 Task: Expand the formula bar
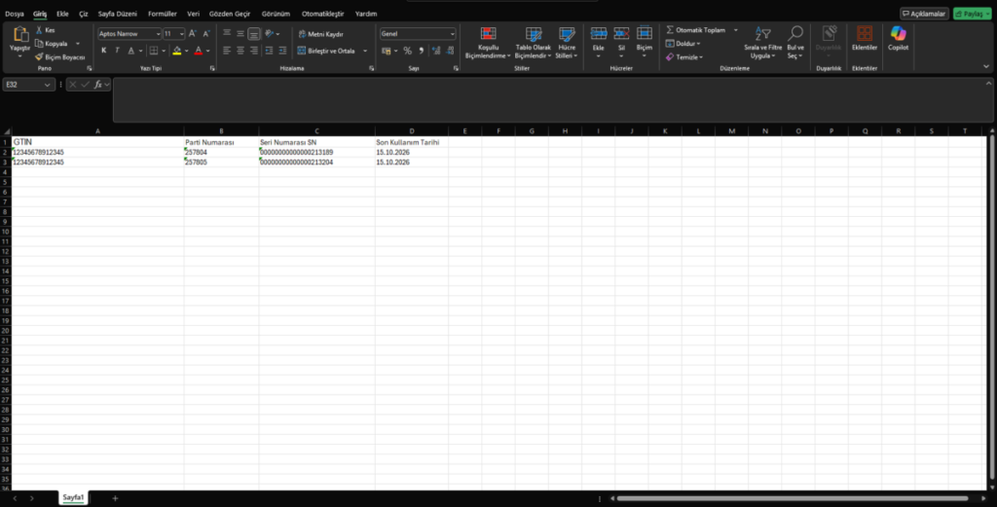tap(989, 84)
